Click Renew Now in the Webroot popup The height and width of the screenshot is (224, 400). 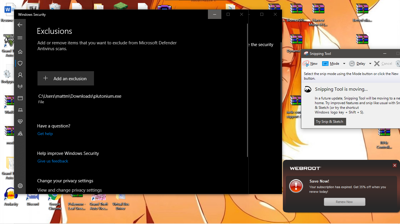[344, 202]
